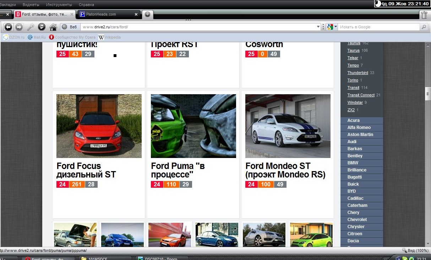Switch to the PistonHeads.com tab
Viewport: 431px width, 260px height.
(109, 15)
